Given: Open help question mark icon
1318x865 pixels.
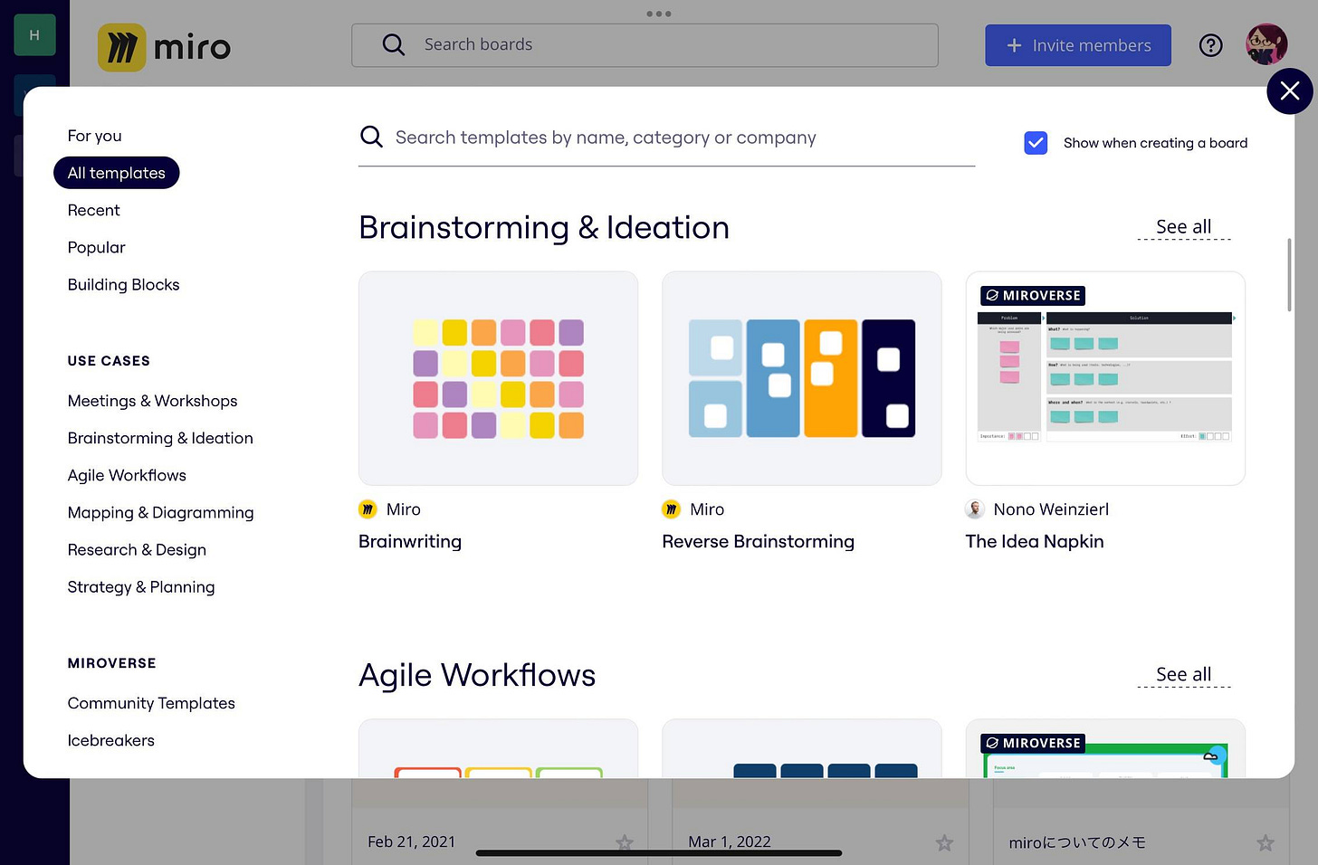Looking at the screenshot, I should (x=1210, y=45).
